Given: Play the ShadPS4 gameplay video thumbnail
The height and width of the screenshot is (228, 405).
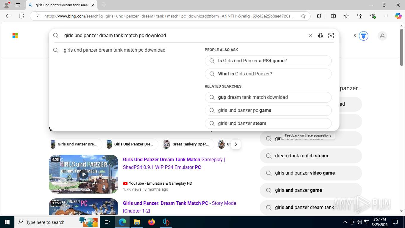Looking at the screenshot, I should (x=83, y=174).
